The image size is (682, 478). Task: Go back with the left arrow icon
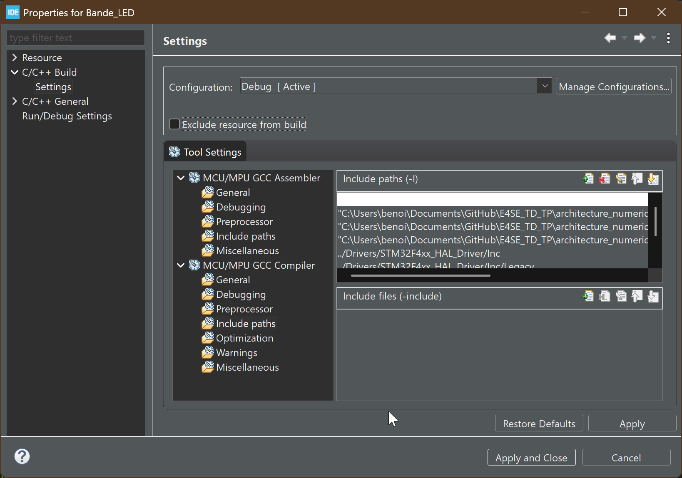(x=610, y=38)
